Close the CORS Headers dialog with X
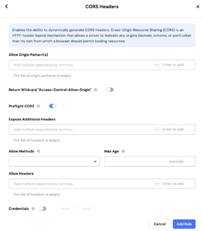This screenshot has width=203, height=231. pyautogui.click(x=198, y=6)
